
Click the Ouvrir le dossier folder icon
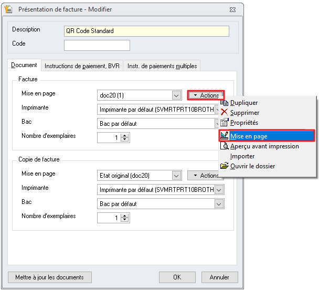coord(225,166)
